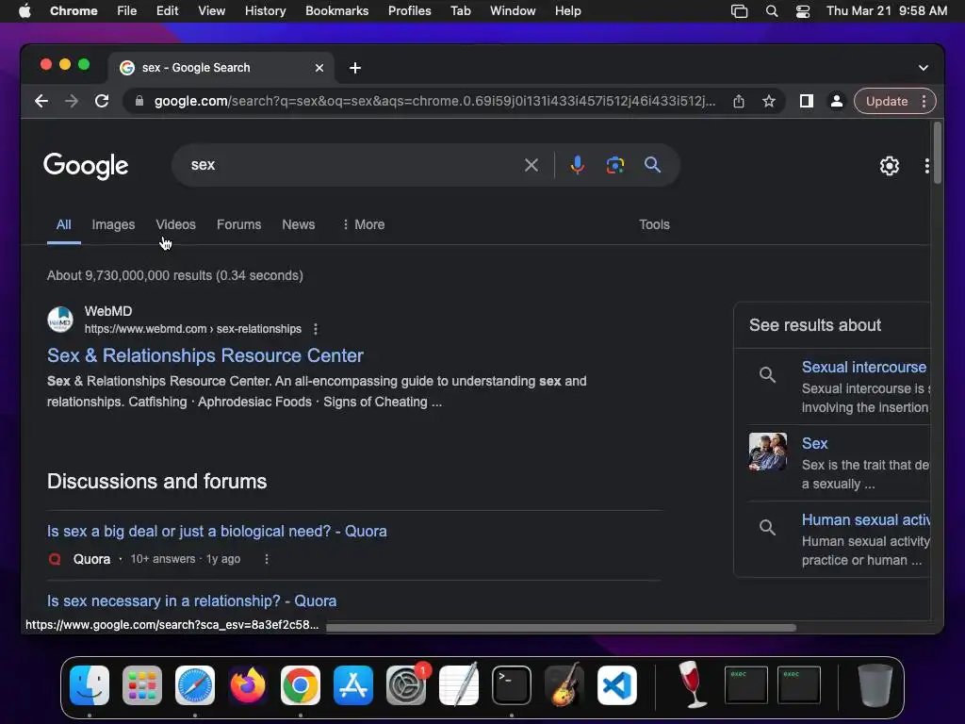Switch to Videos results

tap(175, 224)
